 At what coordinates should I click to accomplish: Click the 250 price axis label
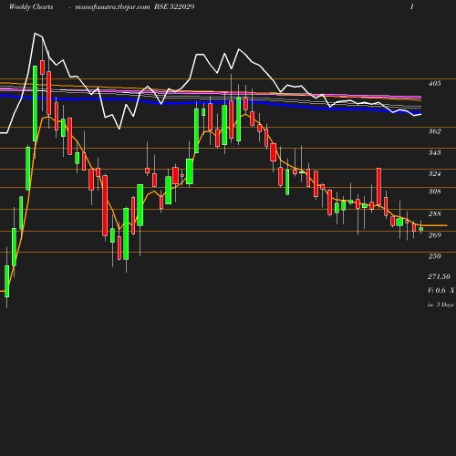pos(434,256)
